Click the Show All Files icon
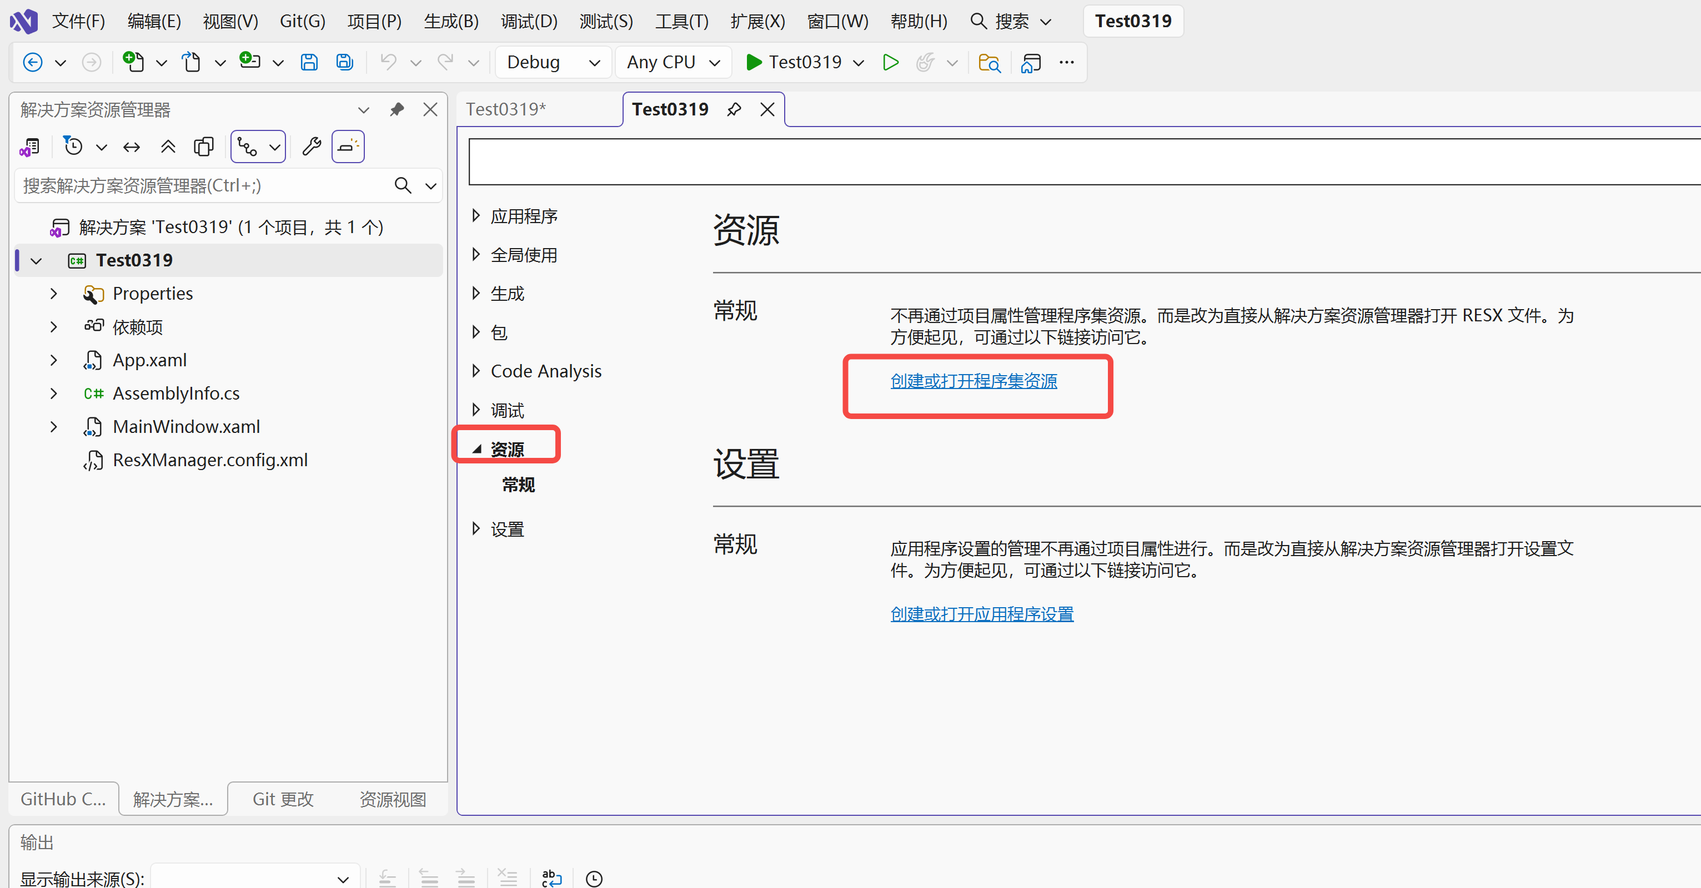Image resolution: width=1701 pixels, height=888 pixels. point(203,147)
